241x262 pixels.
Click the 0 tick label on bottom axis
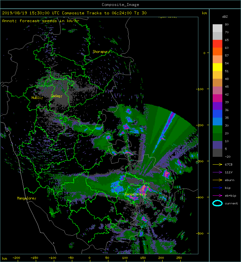pos(89,258)
